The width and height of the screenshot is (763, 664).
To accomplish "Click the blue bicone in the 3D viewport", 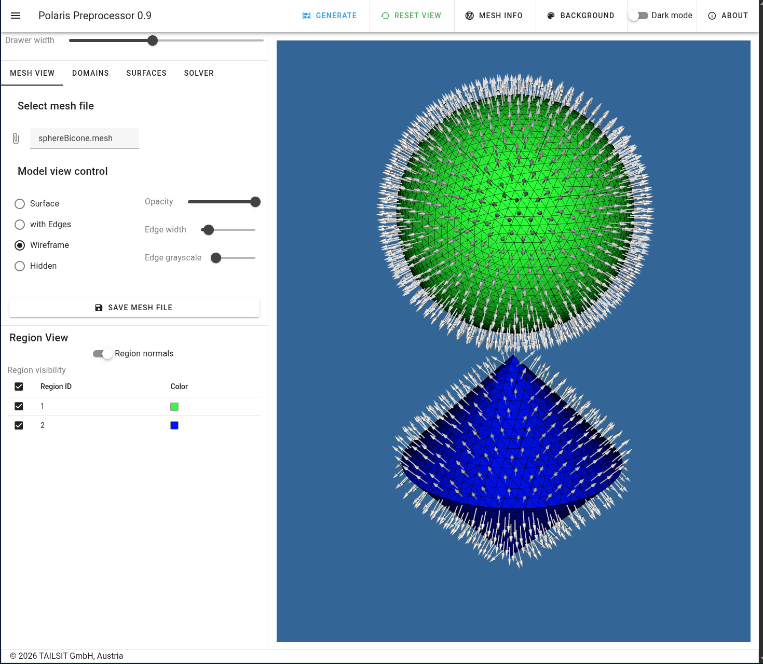I will click(513, 457).
